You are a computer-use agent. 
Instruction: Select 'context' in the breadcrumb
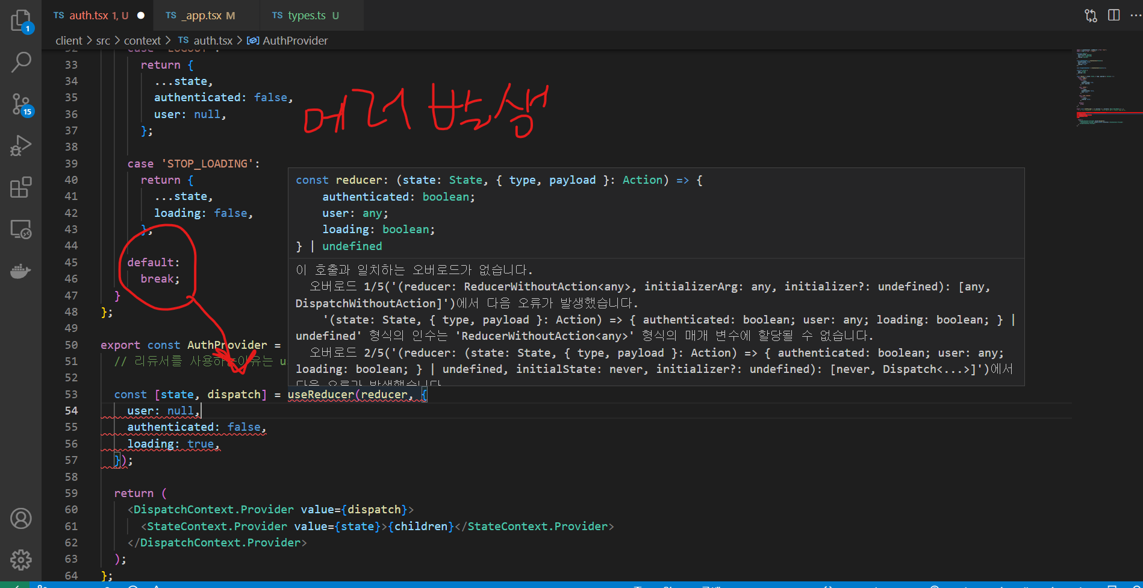click(142, 40)
